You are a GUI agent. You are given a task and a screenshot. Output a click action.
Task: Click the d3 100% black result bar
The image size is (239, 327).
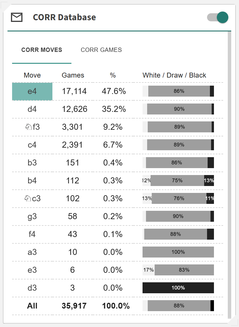click(x=178, y=288)
